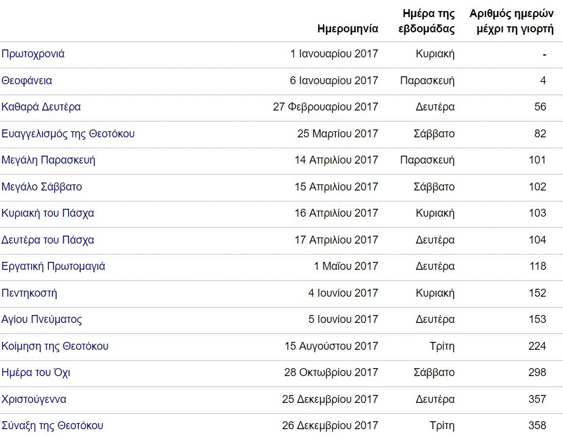Open the Πεντηκοστή holiday page
The width and height of the screenshot is (563, 442).
click(29, 292)
